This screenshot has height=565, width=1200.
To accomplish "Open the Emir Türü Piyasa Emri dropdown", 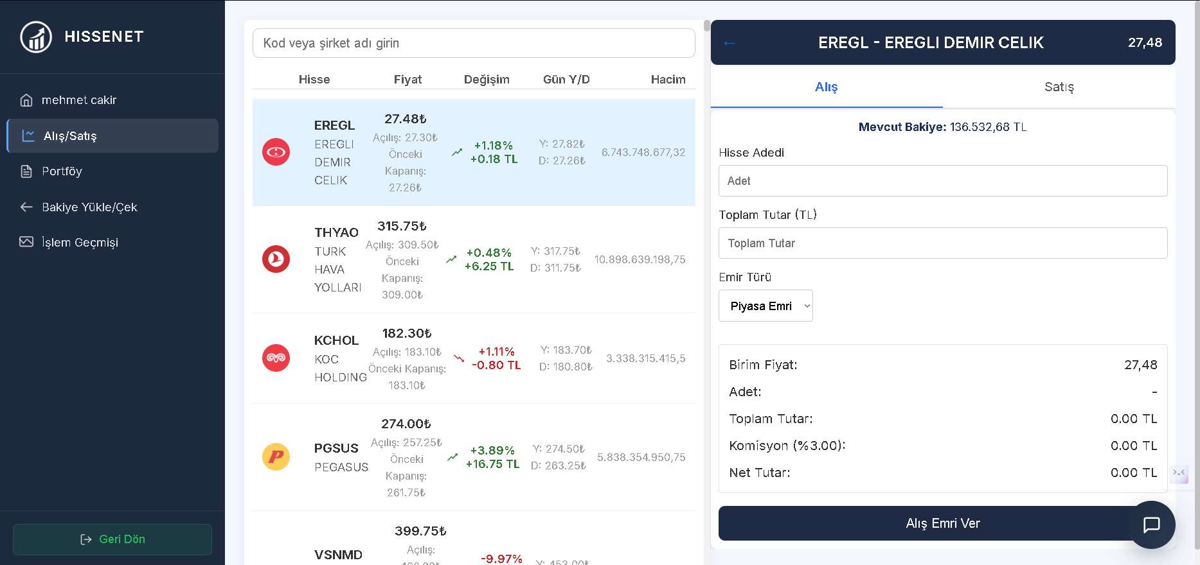I will tap(766, 306).
